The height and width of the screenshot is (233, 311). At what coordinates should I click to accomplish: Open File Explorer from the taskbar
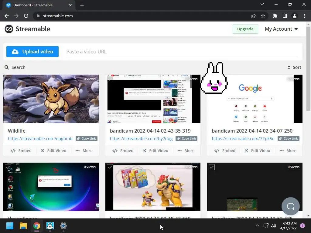pyautogui.click(x=23, y=226)
